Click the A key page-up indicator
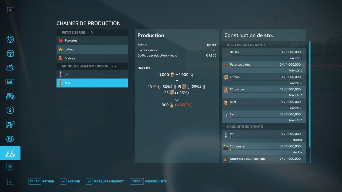The height and width of the screenshot is (192, 342). pos(10,10)
